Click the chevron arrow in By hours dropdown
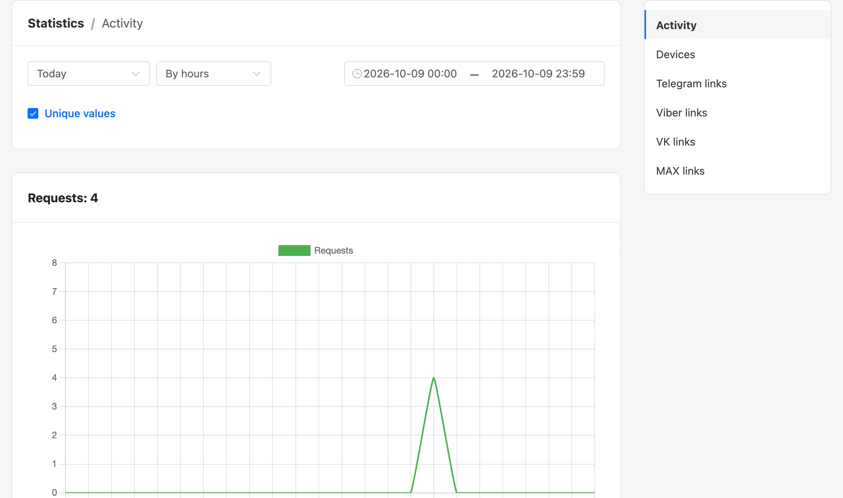 coord(257,74)
